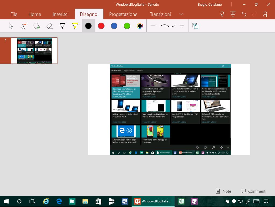Choose the blue ink color
The width and height of the screenshot is (275, 207).
(114, 26)
